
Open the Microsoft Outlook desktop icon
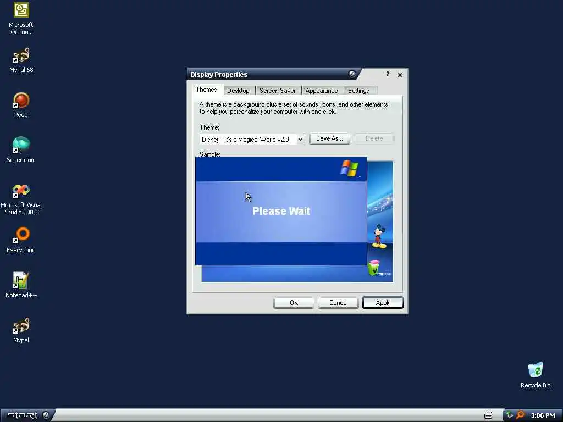tap(21, 19)
